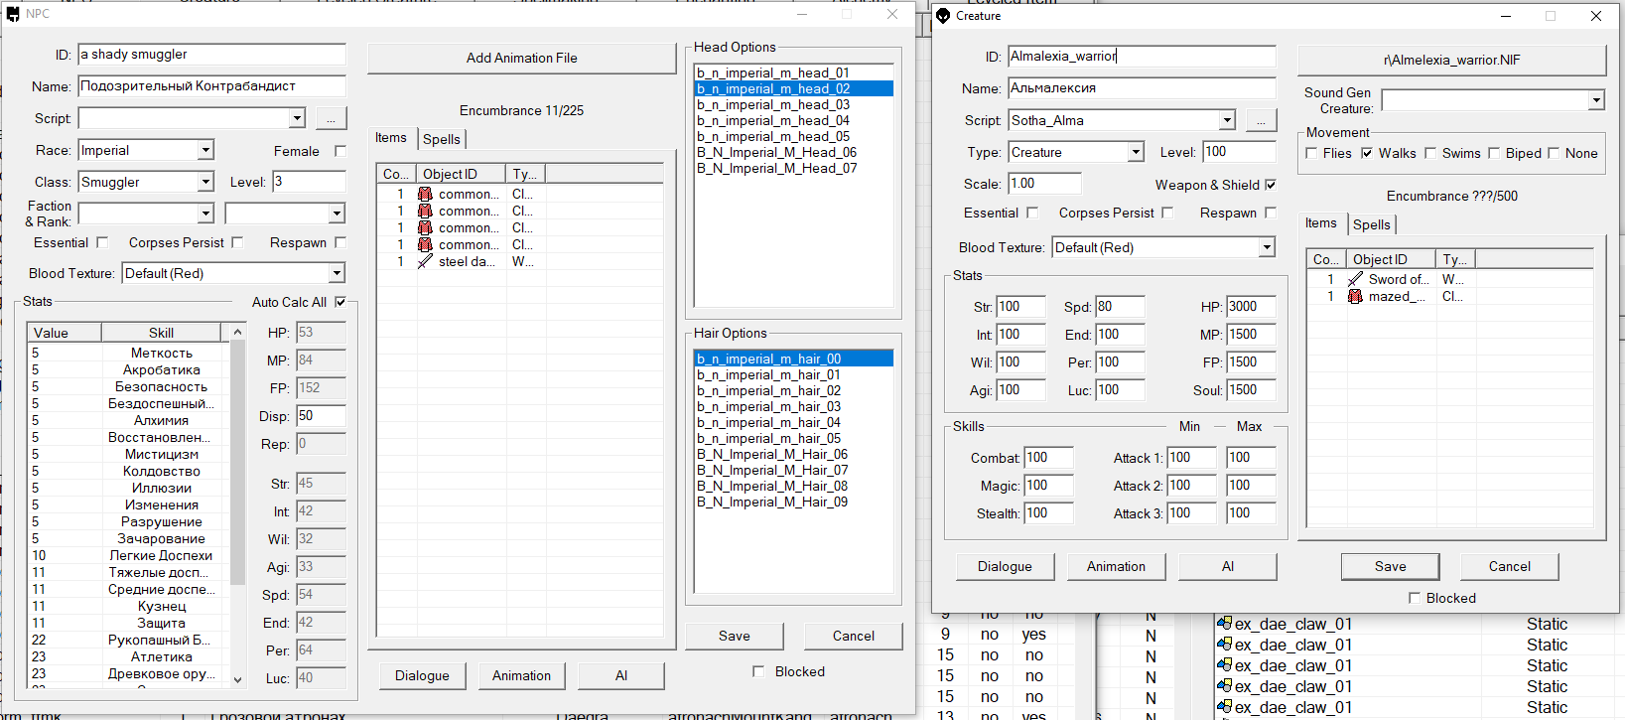Select b_n_imperial_m_hair_04 in Hair Options
1625x720 pixels.
pyautogui.click(x=794, y=422)
